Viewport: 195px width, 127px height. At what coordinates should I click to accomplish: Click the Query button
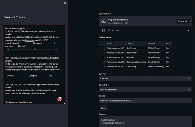pos(103,108)
